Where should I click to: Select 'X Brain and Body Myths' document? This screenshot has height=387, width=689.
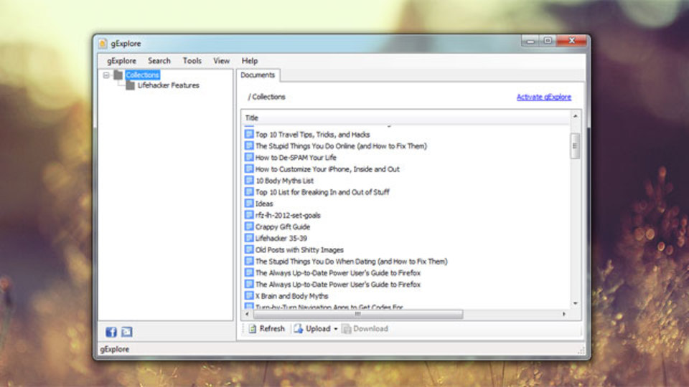point(292,296)
